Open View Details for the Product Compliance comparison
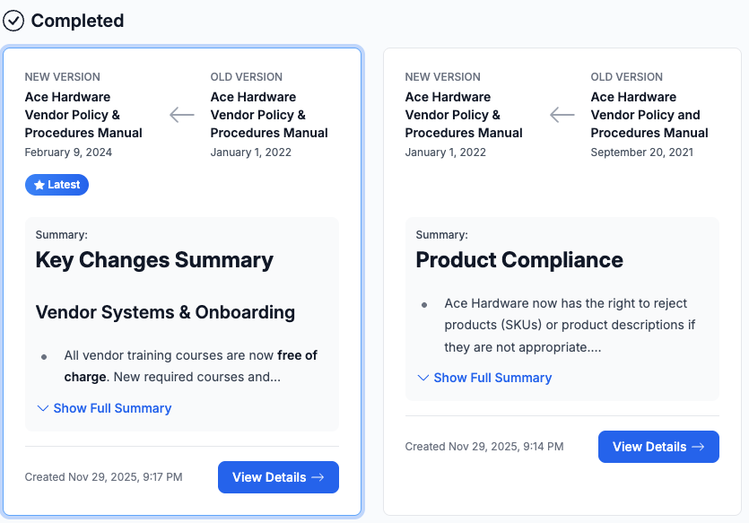Screen dimensions: 749x523 point(658,447)
